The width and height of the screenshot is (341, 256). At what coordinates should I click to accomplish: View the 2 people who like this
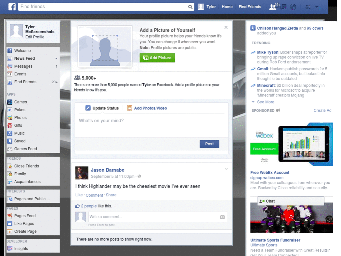point(89,206)
